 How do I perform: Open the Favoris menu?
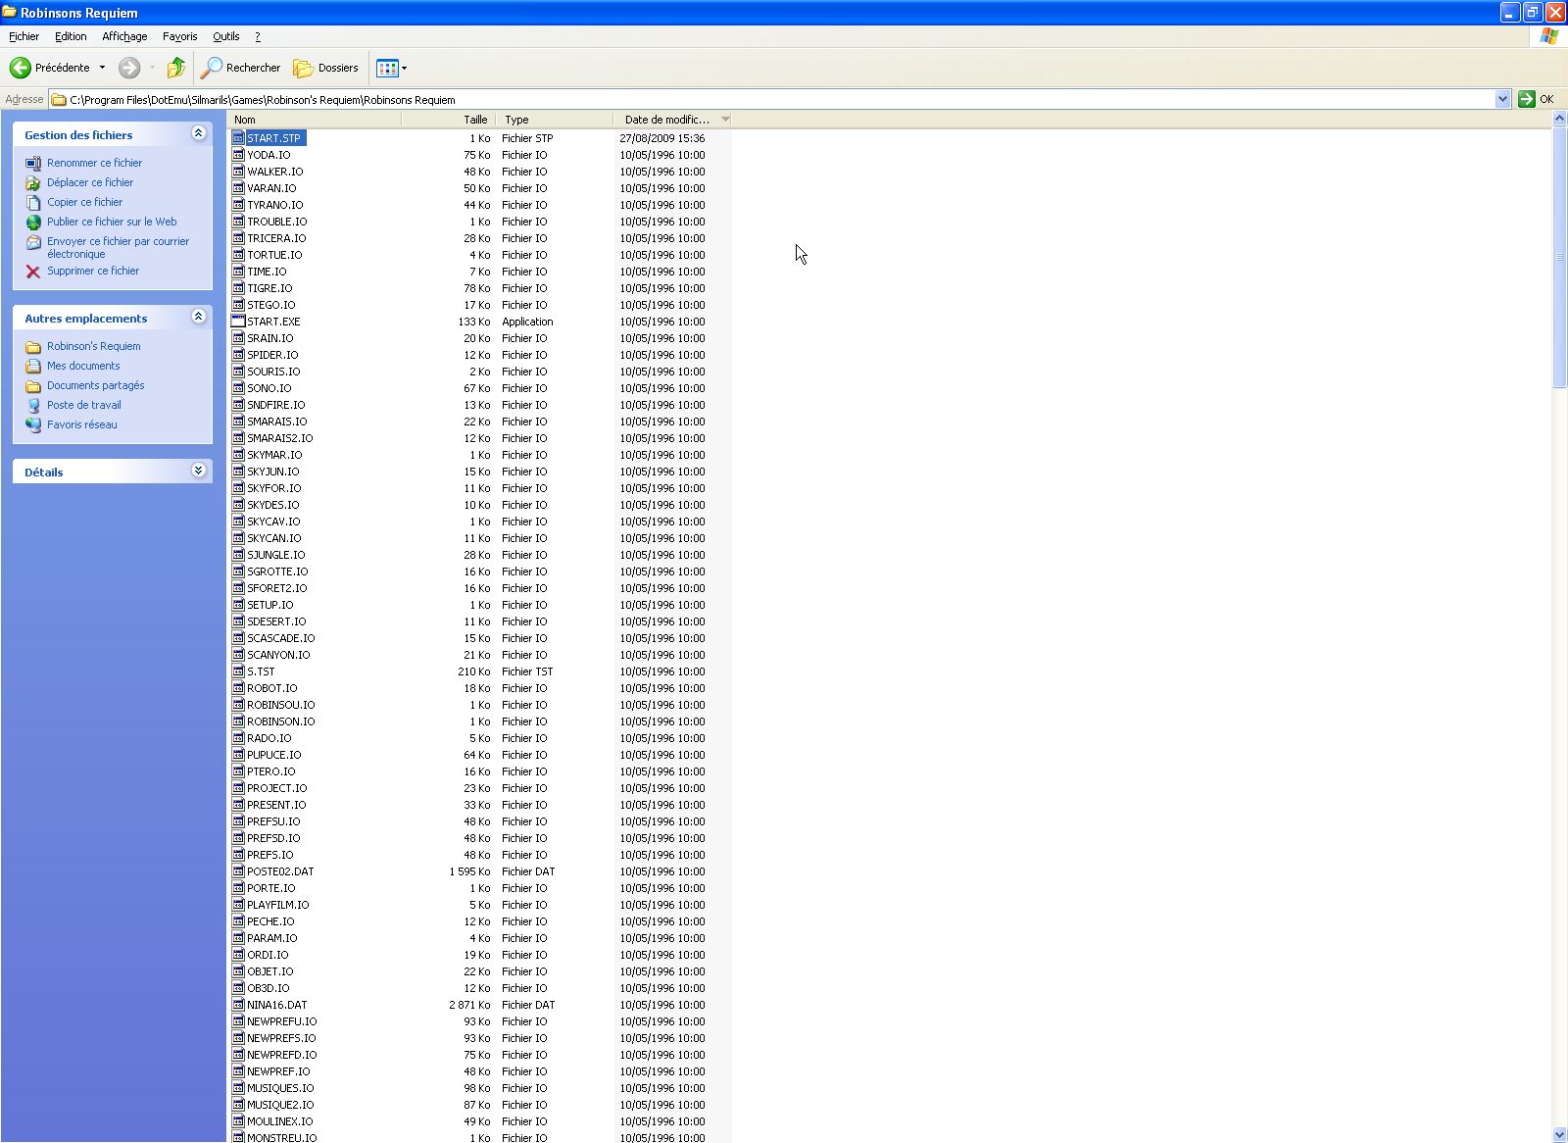point(179,36)
